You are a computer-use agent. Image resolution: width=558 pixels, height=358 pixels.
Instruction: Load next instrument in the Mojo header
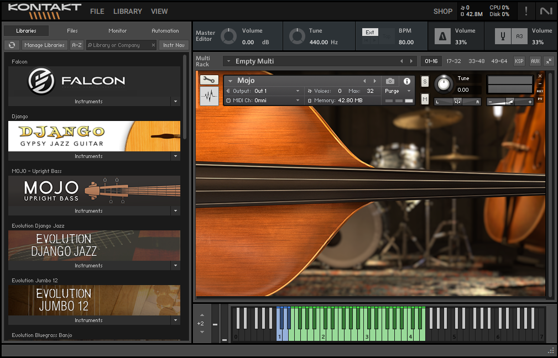tap(374, 81)
